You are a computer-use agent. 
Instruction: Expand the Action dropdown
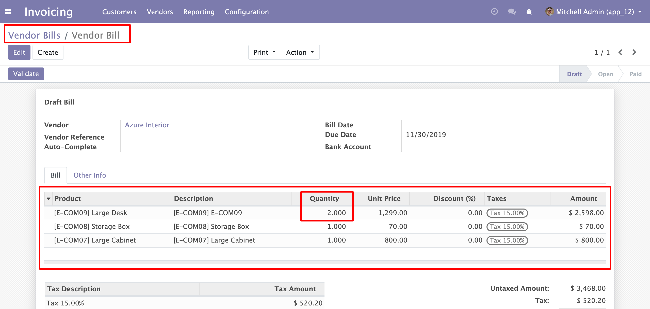tap(300, 52)
